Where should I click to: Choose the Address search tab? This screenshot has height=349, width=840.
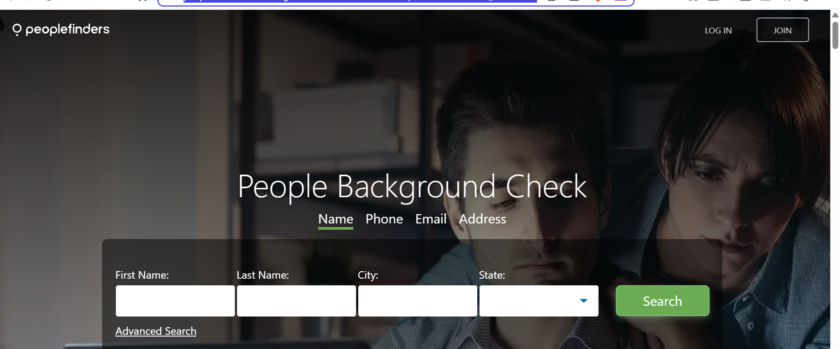[x=482, y=219]
